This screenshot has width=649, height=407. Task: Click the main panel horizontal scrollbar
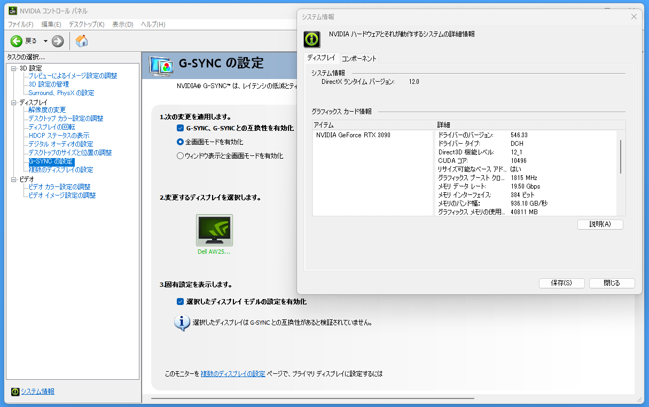click(x=312, y=398)
